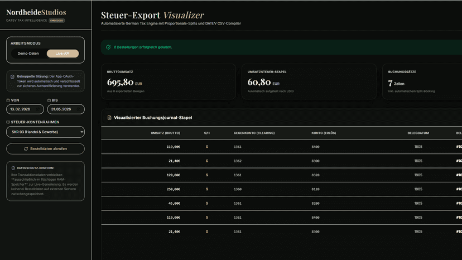This screenshot has height=260, width=462.
Task: Click the Visualisierter Buchungsjournal-Stapel title
Action: 153,118
